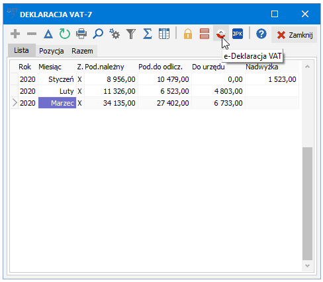Select the Luty 2020 row
The image size is (323, 282).
[x=155, y=91]
